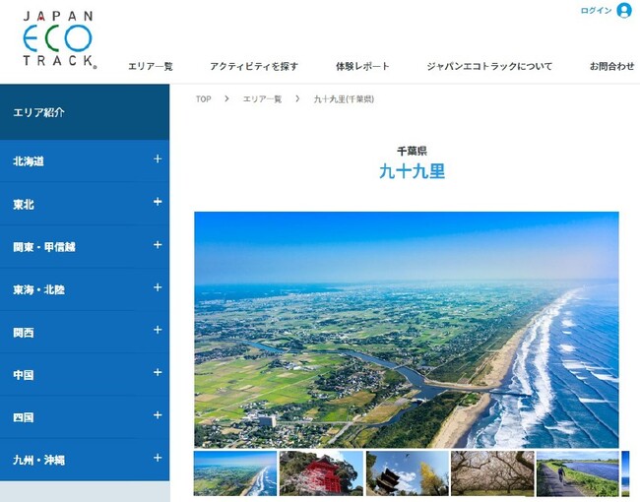Go to 体験レポート page

362,67
